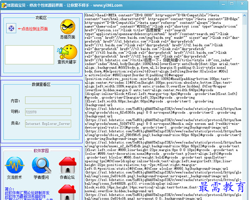The height and width of the screenshot is (200, 249).
Task: Click the 简介 heading text
Action: [x=10, y=189]
